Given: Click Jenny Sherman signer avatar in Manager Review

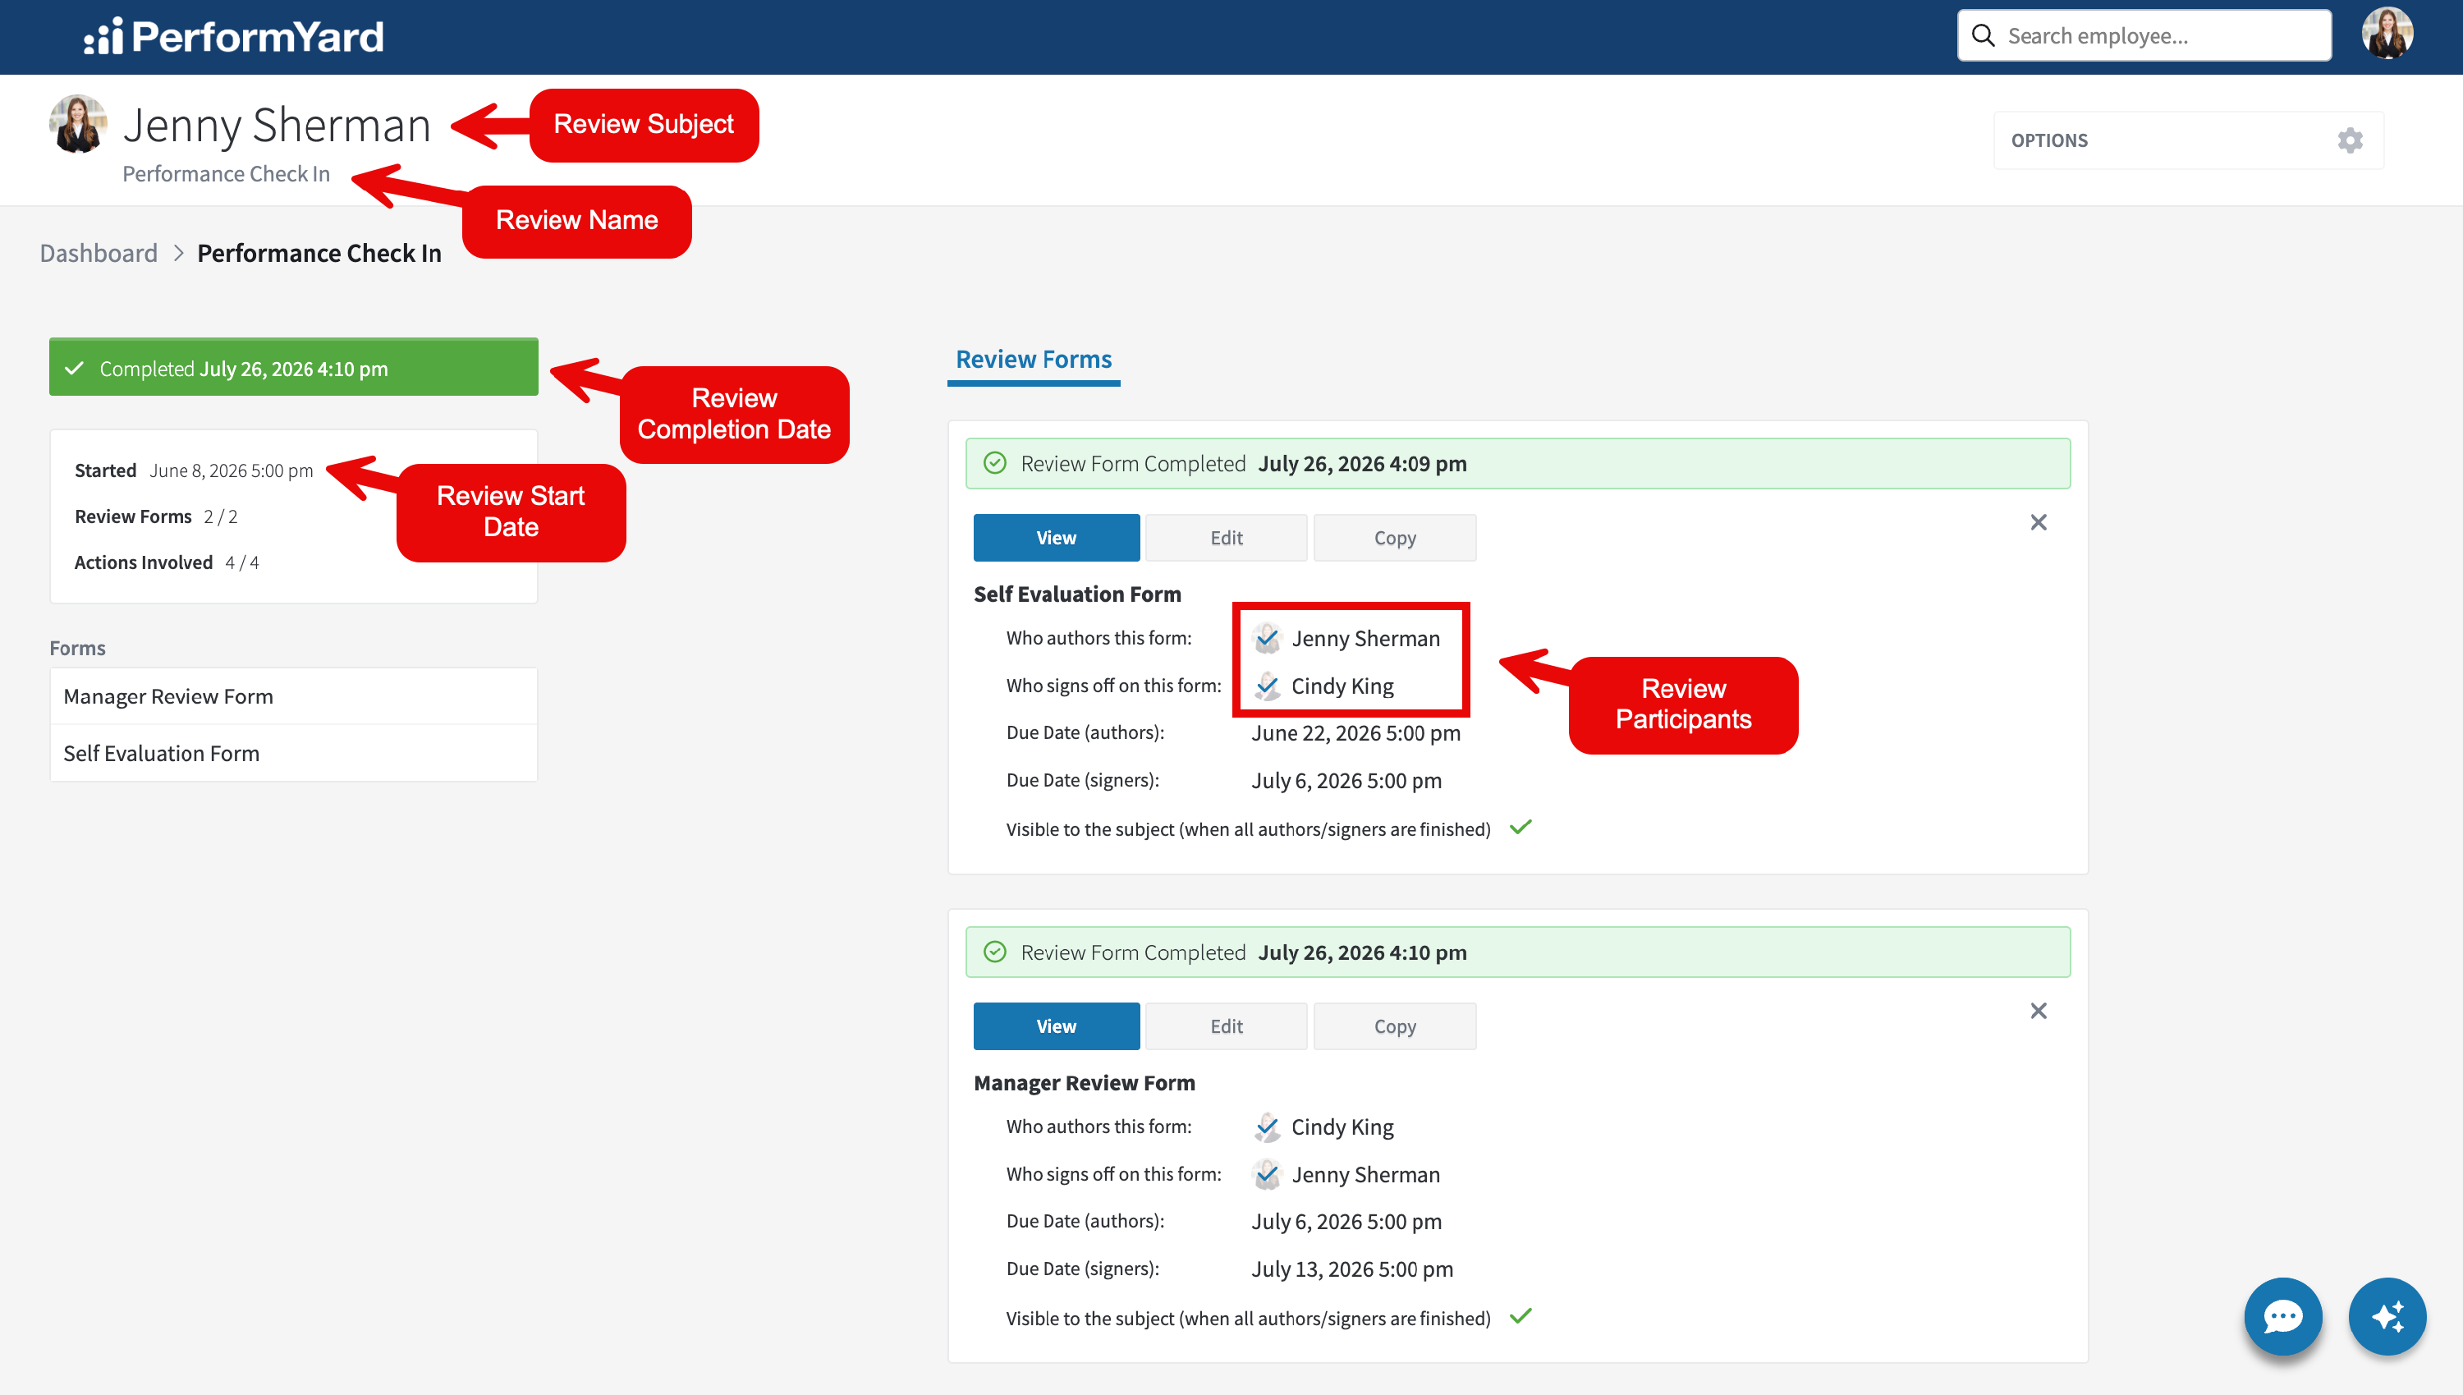Looking at the screenshot, I should click(1267, 1175).
